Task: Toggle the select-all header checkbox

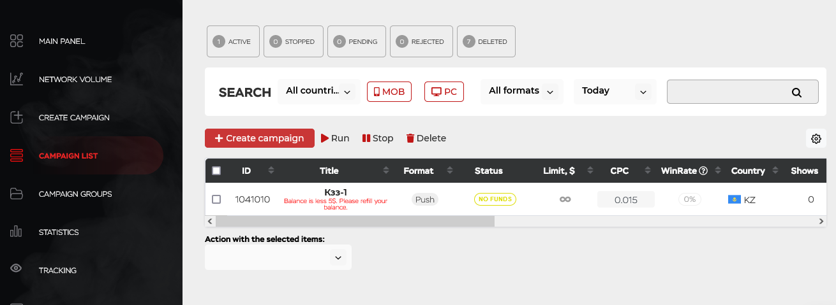Action: click(216, 171)
